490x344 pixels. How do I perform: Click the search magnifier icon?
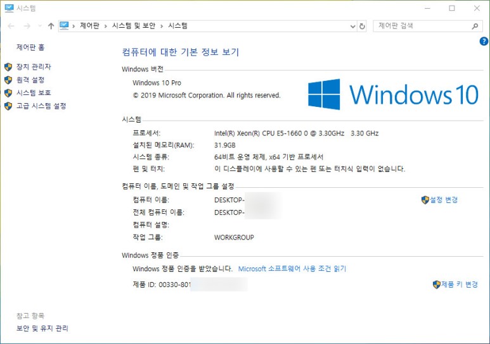point(475,26)
